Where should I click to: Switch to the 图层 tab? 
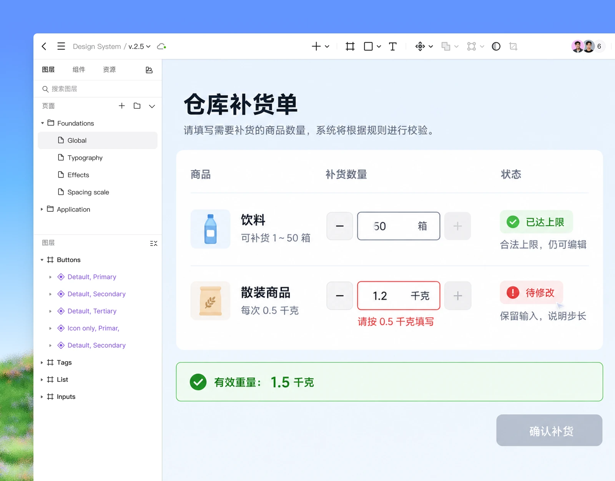[x=48, y=70]
